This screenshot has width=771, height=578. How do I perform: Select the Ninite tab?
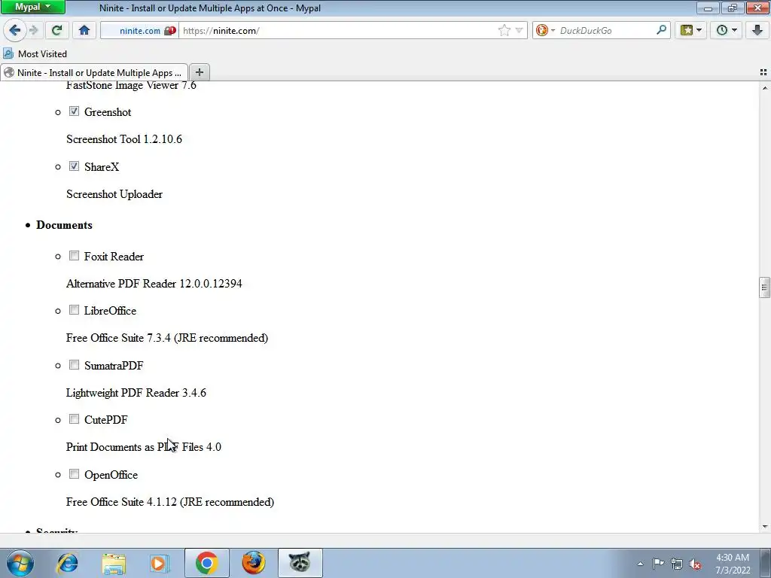pyautogui.click(x=94, y=73)
